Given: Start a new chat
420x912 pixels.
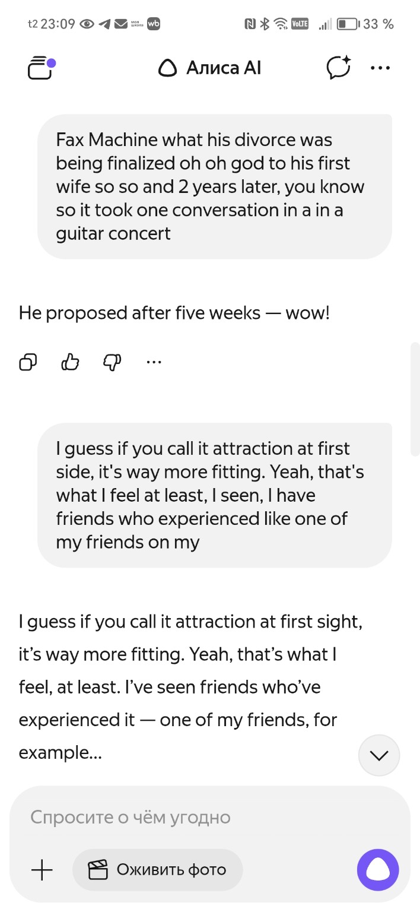Looking at the screenshot, I should coord(339,68).
